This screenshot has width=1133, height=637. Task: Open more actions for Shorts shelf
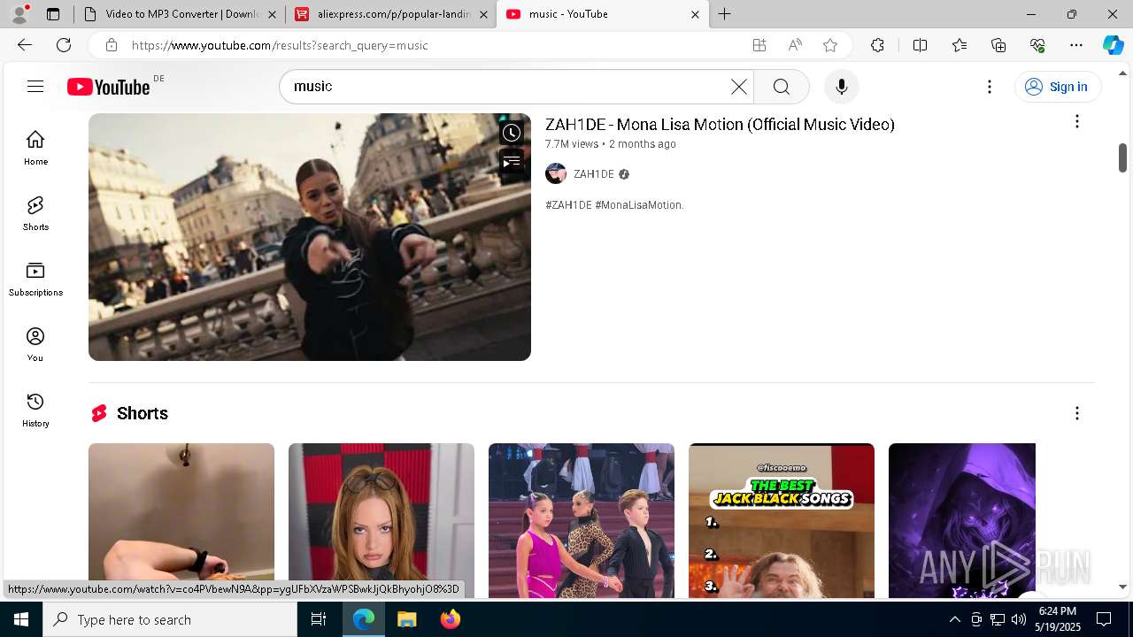1077,413
